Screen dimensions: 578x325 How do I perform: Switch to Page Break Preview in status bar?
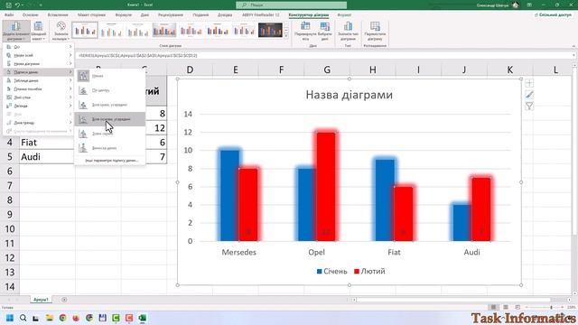[517, 307]
